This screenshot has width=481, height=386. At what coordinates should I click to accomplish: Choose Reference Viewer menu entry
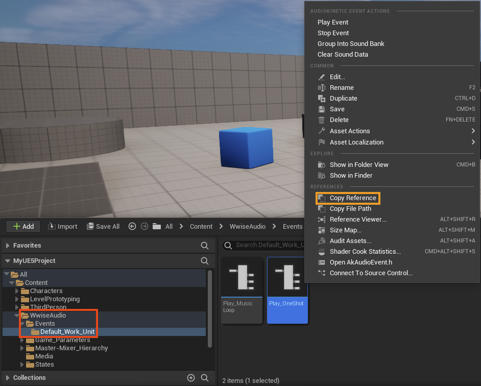point(358,220)
